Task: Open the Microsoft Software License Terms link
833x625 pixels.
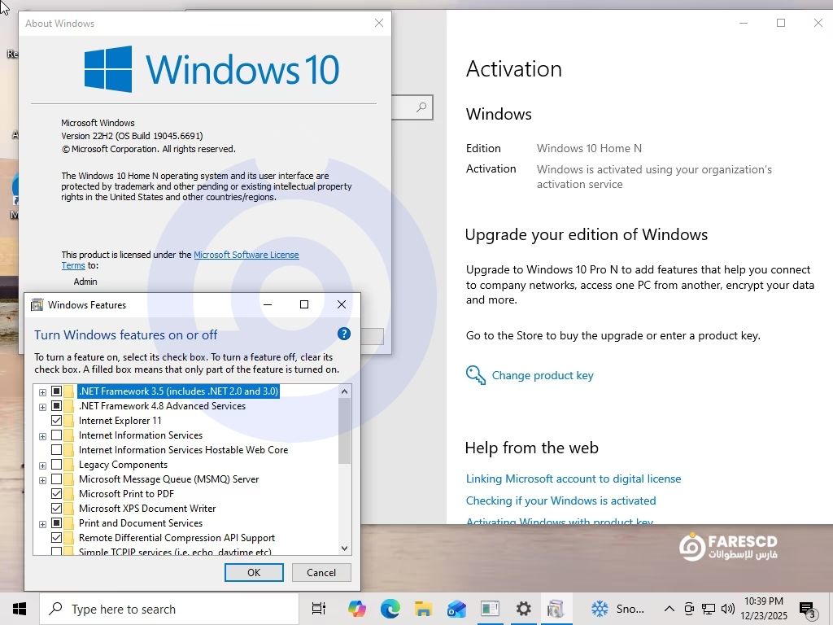Action: (x=246, y=255)
